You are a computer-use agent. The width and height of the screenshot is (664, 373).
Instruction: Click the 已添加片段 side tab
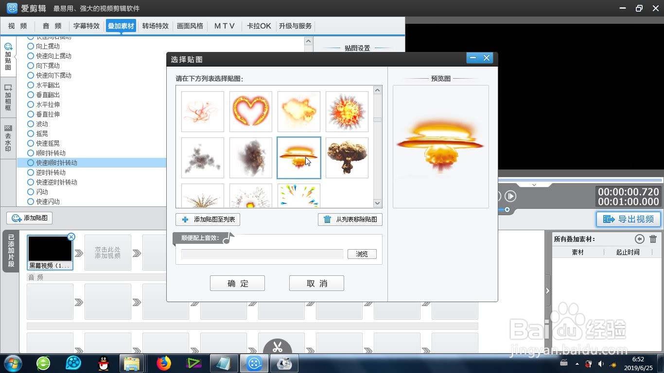(11, 251)
